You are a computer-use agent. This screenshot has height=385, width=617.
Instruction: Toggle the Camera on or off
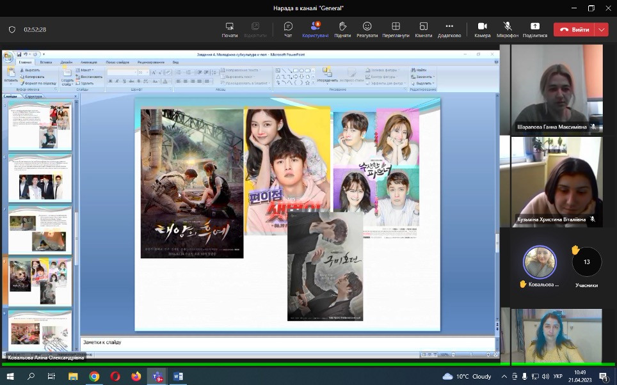point(483,29)
